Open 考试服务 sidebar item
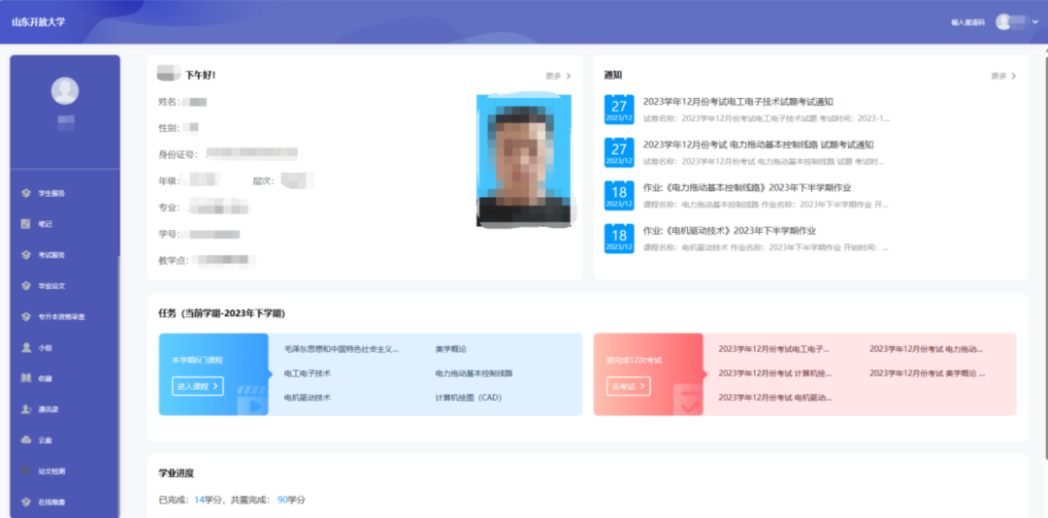This screenshot has width=1048, height=518. point(50,255)
